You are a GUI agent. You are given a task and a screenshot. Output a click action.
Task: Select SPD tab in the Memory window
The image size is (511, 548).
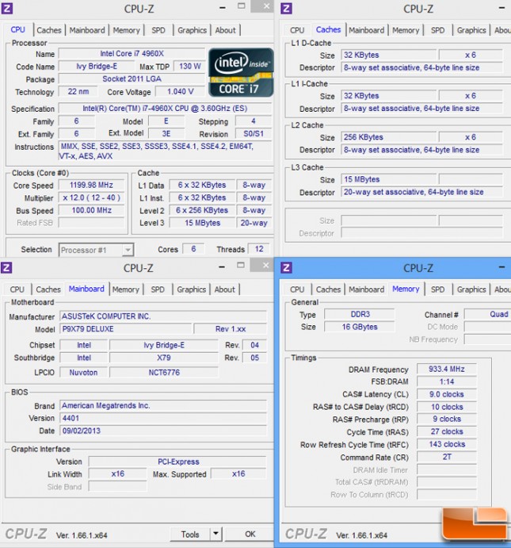pyautogui.click(x=437, y=289)
